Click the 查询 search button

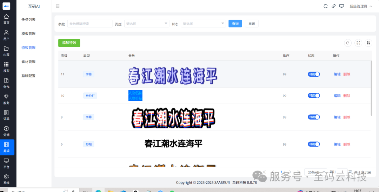(235, 24)
